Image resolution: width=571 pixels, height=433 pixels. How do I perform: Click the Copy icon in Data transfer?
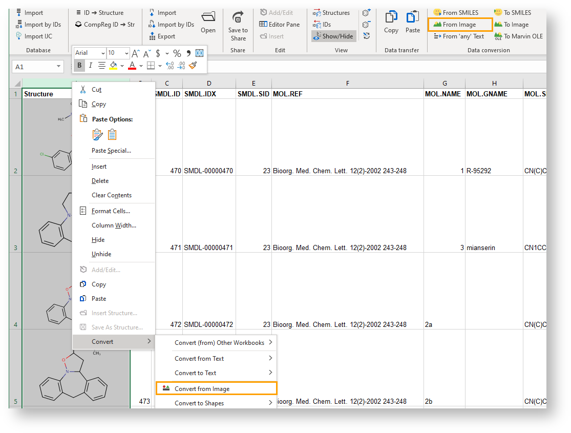point(391,23)
